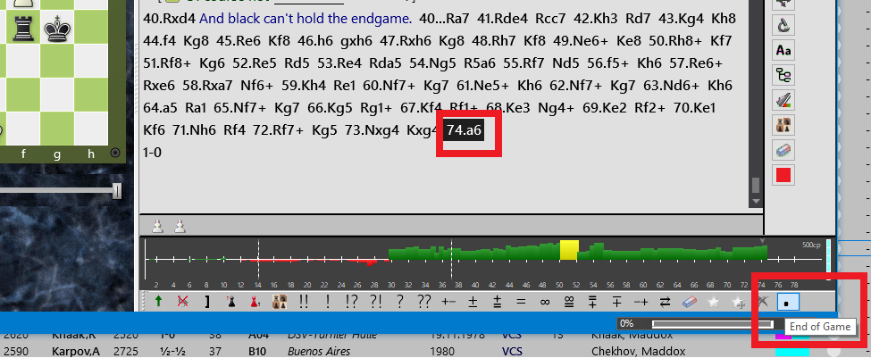871x358 pixels.
Task: Set evaluation to Black slightly better ⩱
Action: click(x=593, y=302)
